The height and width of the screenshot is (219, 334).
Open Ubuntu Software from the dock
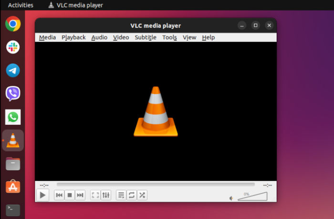13,187
